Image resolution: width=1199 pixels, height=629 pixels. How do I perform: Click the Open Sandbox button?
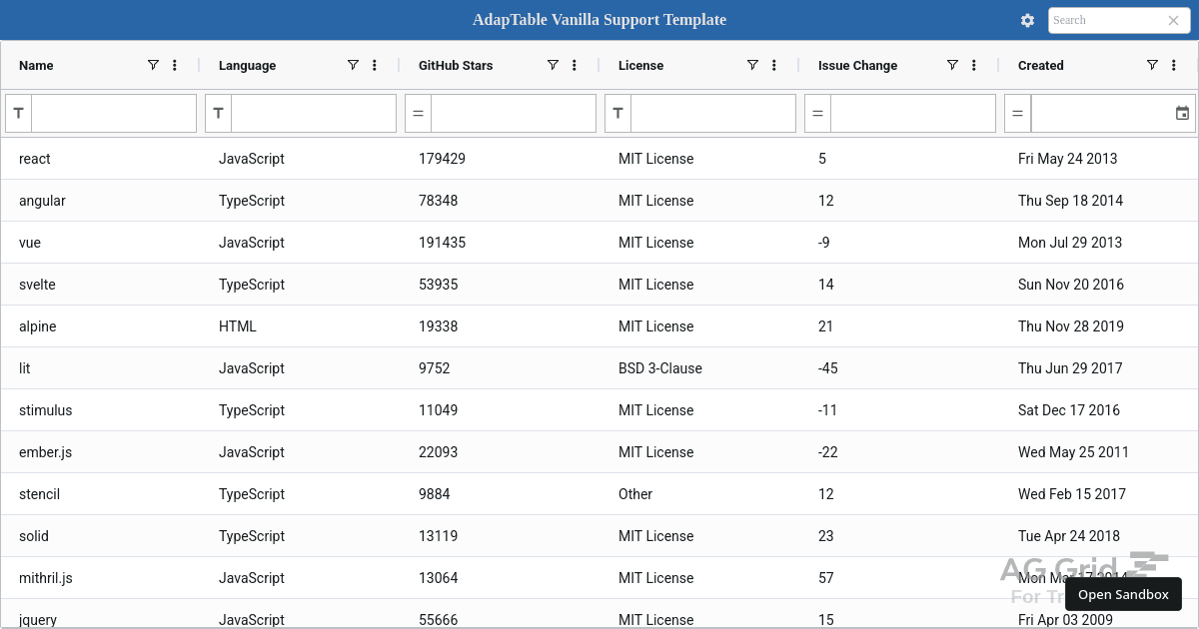(x=1123, y=594)
